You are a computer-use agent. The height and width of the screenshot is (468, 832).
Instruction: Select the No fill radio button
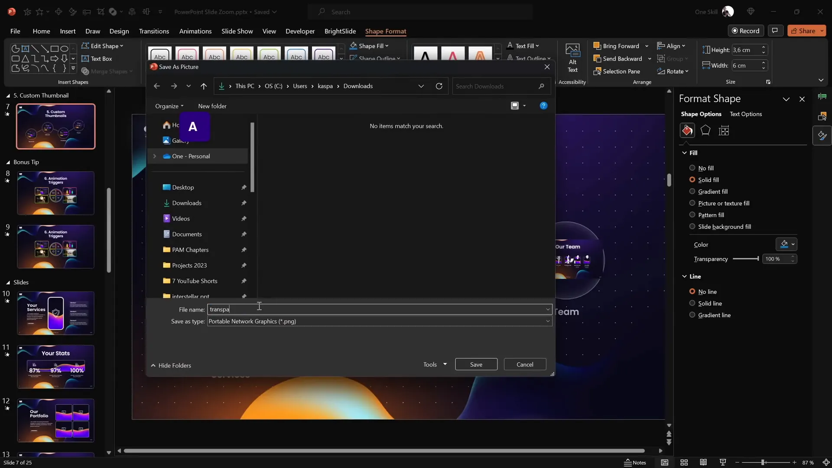pos(692,168)
